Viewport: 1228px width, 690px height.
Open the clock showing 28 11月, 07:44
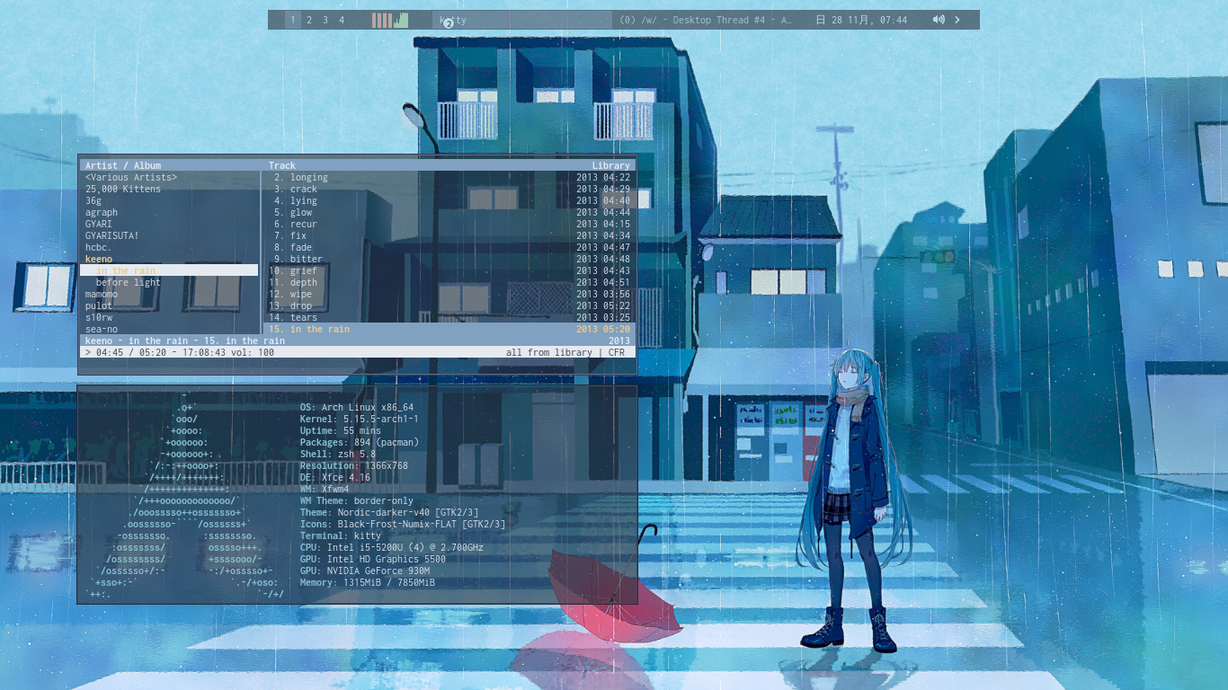pos(861,20)
